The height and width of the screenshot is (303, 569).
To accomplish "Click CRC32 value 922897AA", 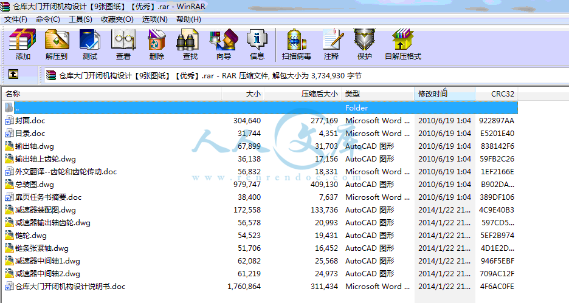I will (x=497, y=121).
